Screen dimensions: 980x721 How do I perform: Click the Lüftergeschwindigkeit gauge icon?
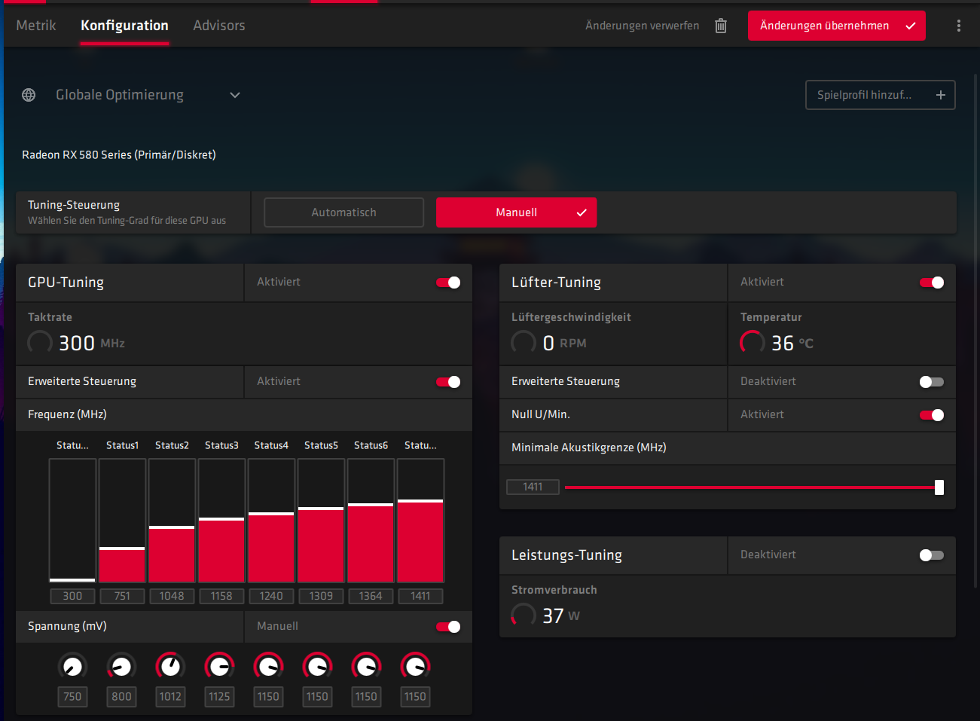click(524, 343)
